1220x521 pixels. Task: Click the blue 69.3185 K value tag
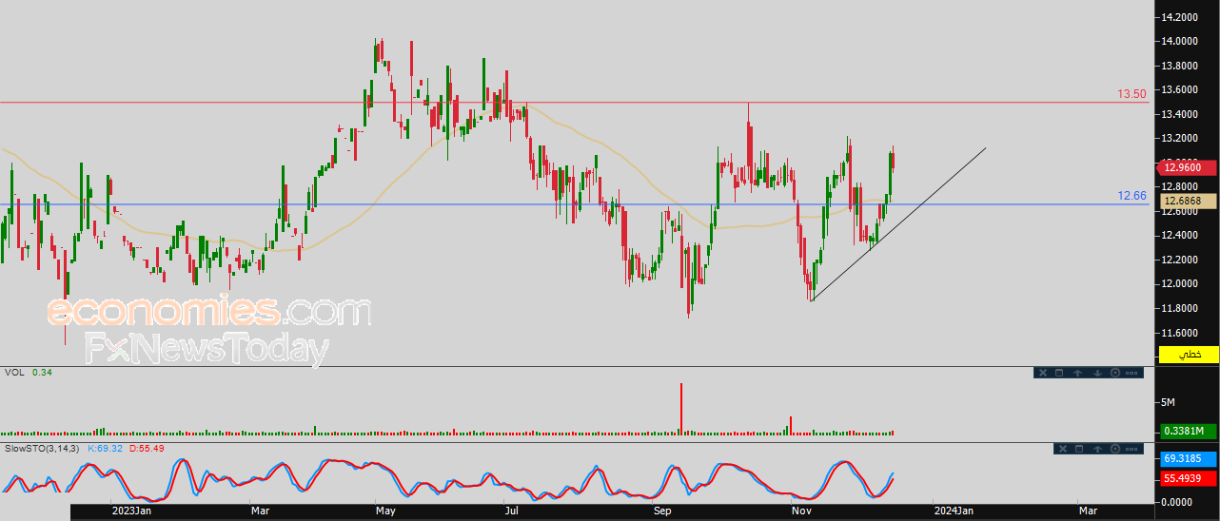click(x=1189, y=458)
